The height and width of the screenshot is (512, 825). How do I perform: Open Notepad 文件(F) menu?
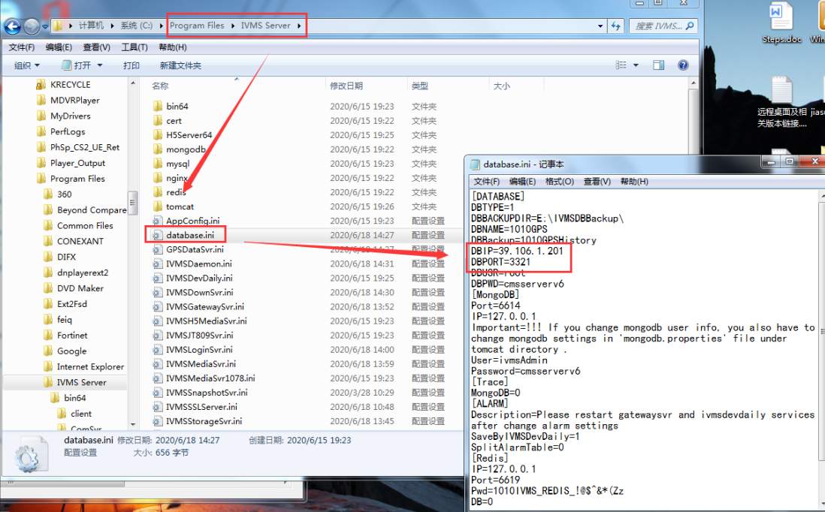487,182
